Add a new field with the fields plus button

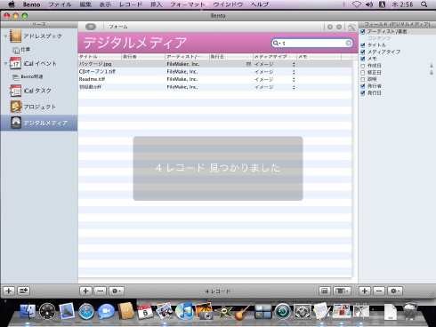365,291
